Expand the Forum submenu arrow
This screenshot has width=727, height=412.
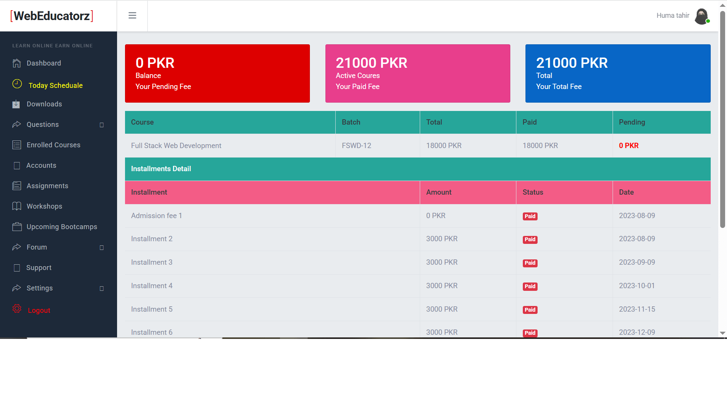coord(102,248)
